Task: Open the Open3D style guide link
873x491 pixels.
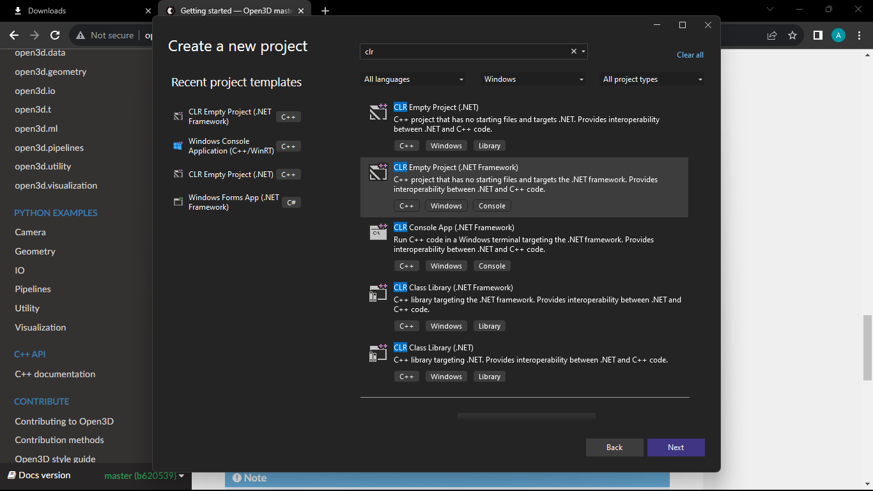Action: pos(55,459)
